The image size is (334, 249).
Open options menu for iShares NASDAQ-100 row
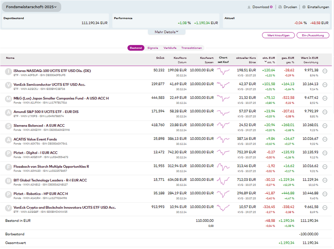[x=325, y=71]
